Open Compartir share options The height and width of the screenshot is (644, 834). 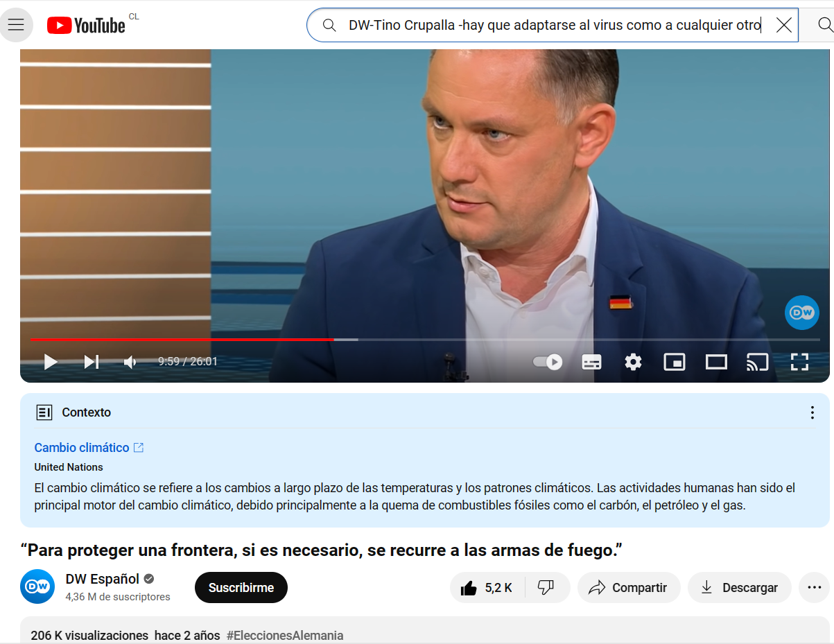pyautogui.click(x=629, y=588)
